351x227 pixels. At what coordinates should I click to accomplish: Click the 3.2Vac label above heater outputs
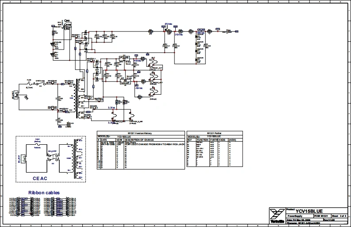[112, 107]
